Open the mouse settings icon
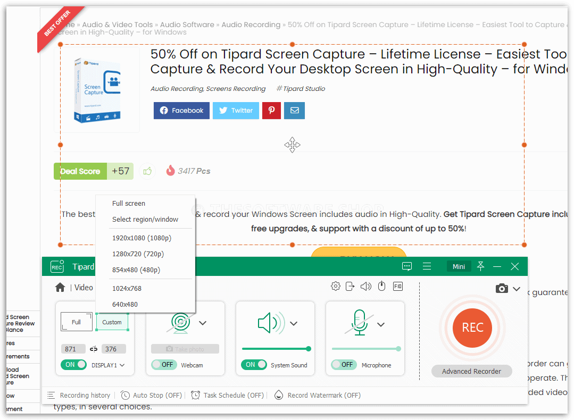This screenshot has height=420, width=574. [x=381, y=285]
